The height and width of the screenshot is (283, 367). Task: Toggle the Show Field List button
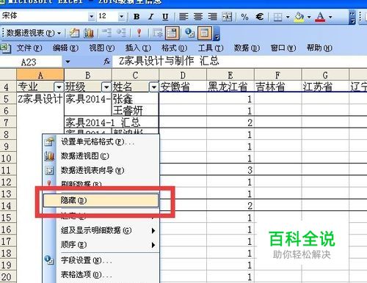(204, 33)
